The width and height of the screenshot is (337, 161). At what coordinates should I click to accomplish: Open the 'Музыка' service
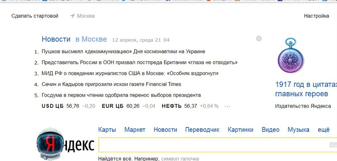tap(298, 130)
